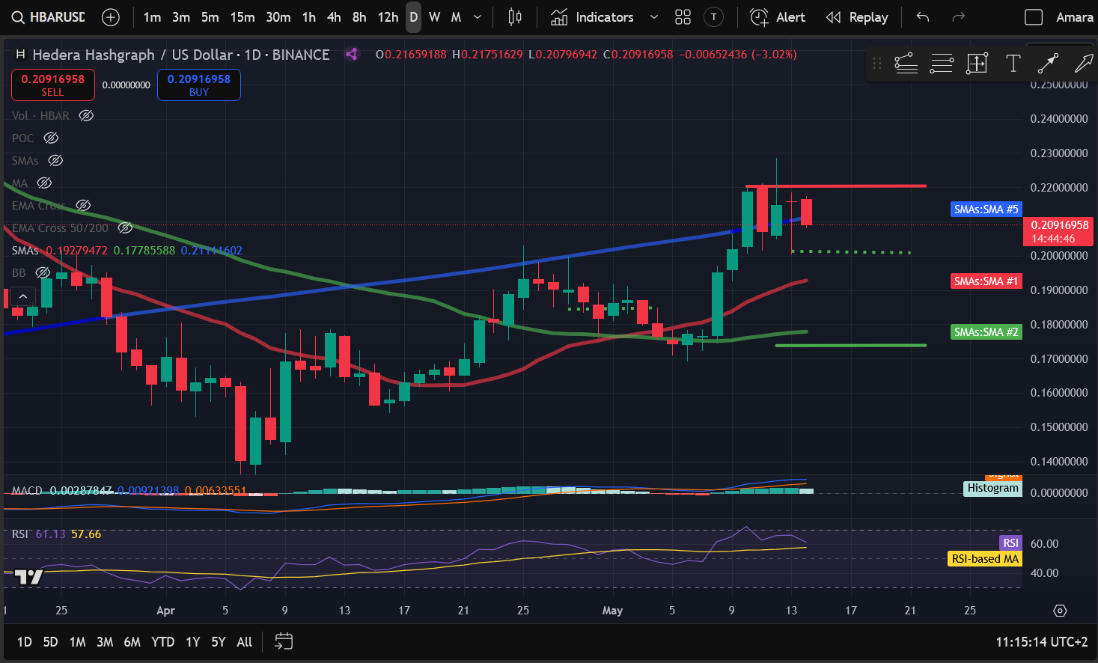
Task: Open the go to date calendar
Action: [284, 641]
